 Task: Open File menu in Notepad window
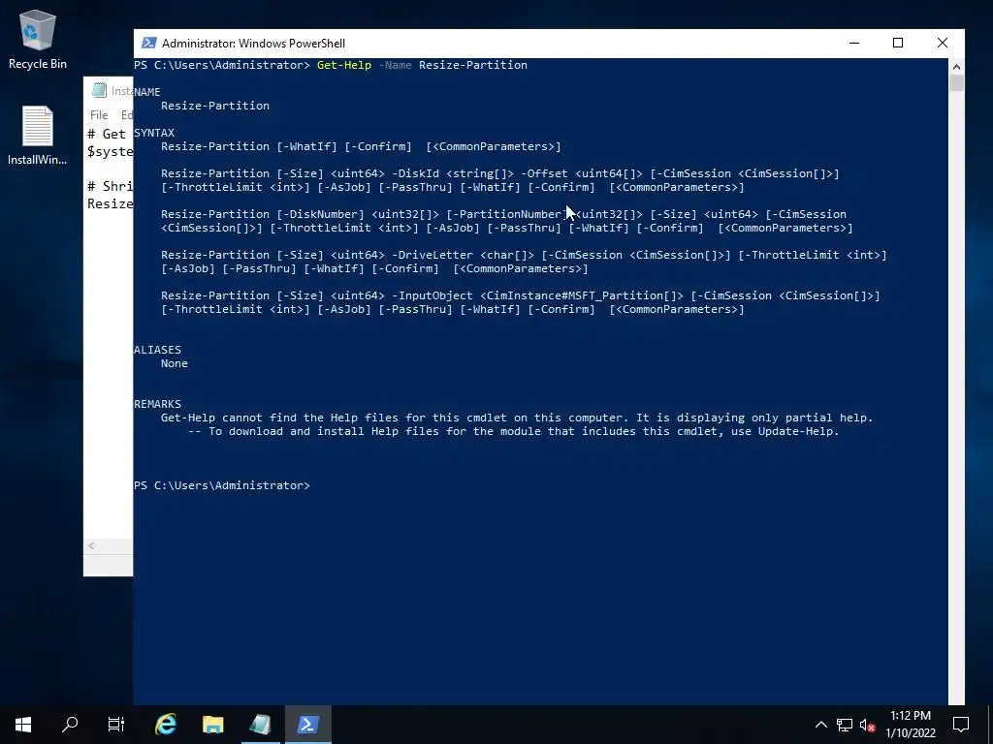pyautogui.click(x=99, y=115)
